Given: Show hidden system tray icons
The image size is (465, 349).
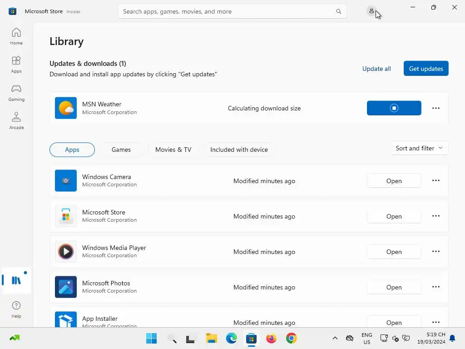Looking at the screenshot, I should click(x=335, y=338).
